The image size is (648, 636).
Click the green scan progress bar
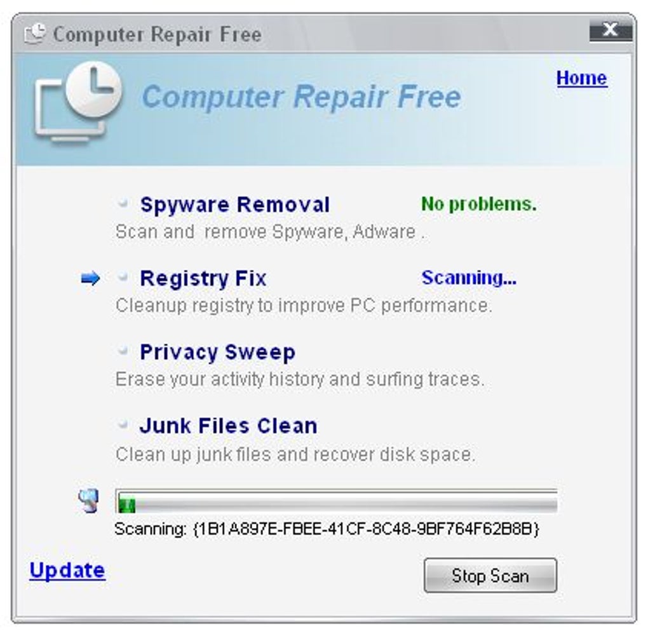pyautogui.click(x=337, y=501)
